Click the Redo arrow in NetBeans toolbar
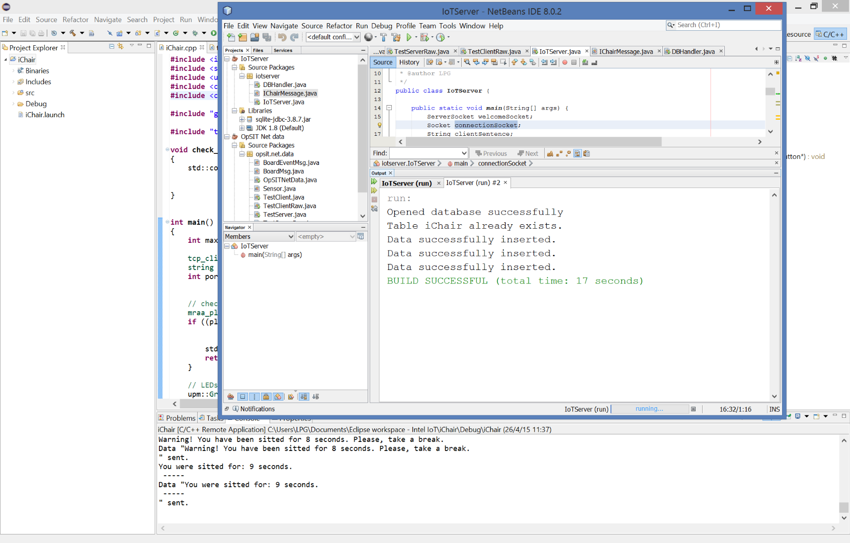Image resolution: width=850 pixels, height=543 pixels. (294, 37)
